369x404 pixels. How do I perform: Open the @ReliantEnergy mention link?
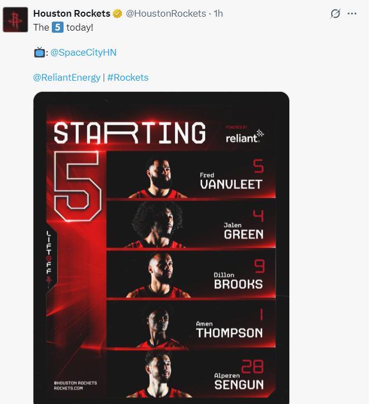tap(66, 77)
